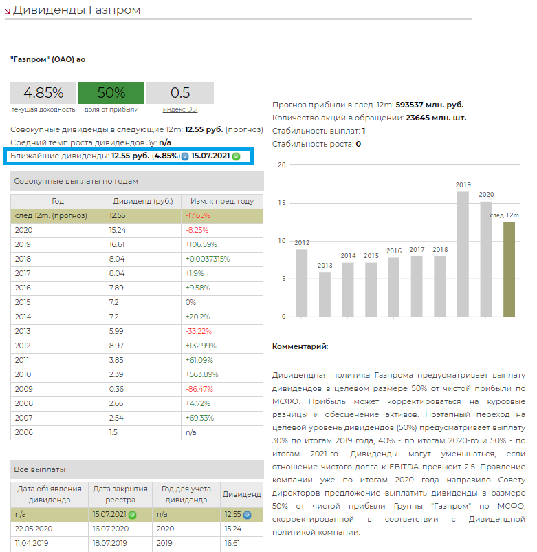Click the -17.65% change value
Viewport: 537px width, 552px height.
tap(197, 216)
